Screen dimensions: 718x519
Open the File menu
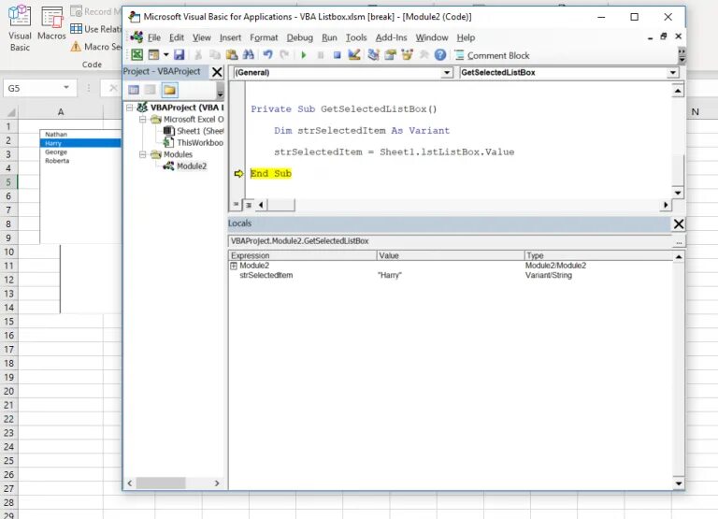[154, 37]
